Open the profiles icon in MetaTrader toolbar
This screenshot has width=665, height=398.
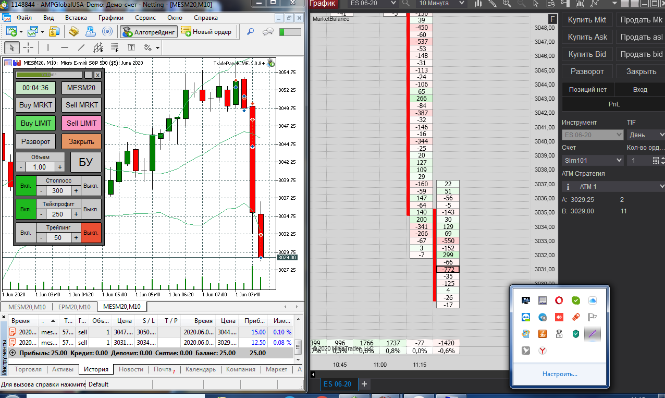click(x=33, y=31)
